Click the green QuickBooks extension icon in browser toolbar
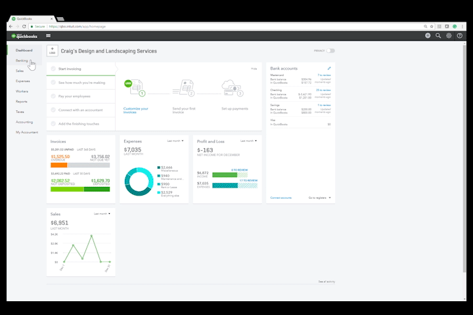 455,26
